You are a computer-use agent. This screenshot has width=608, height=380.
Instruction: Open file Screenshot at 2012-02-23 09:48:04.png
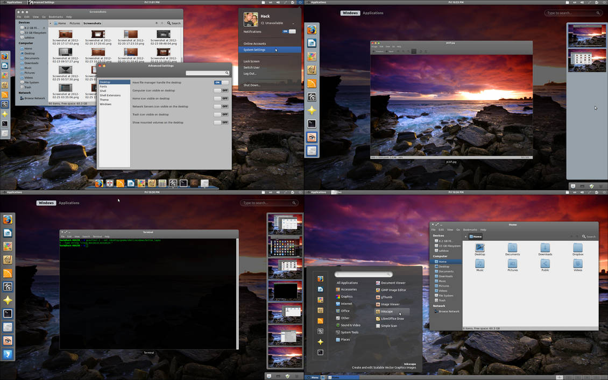[164, 38]
